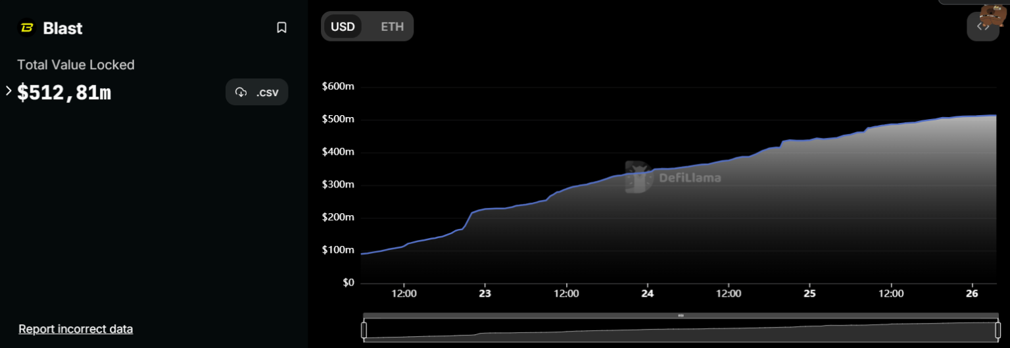Screen dimensions: 1010x348
Task: Click the llama avatar in top-right corner
Action: point(994,13)
